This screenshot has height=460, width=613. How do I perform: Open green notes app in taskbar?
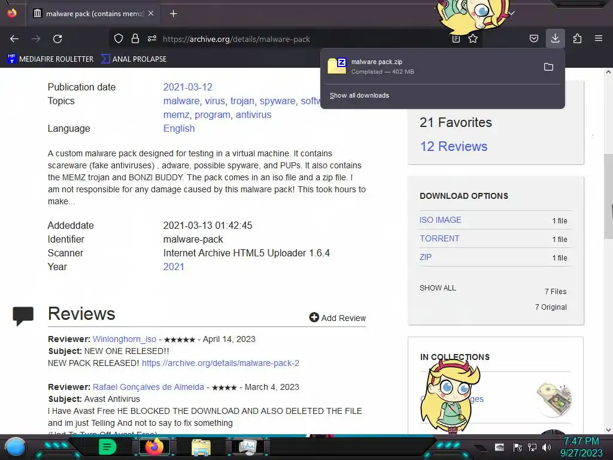tap(107, 447)
